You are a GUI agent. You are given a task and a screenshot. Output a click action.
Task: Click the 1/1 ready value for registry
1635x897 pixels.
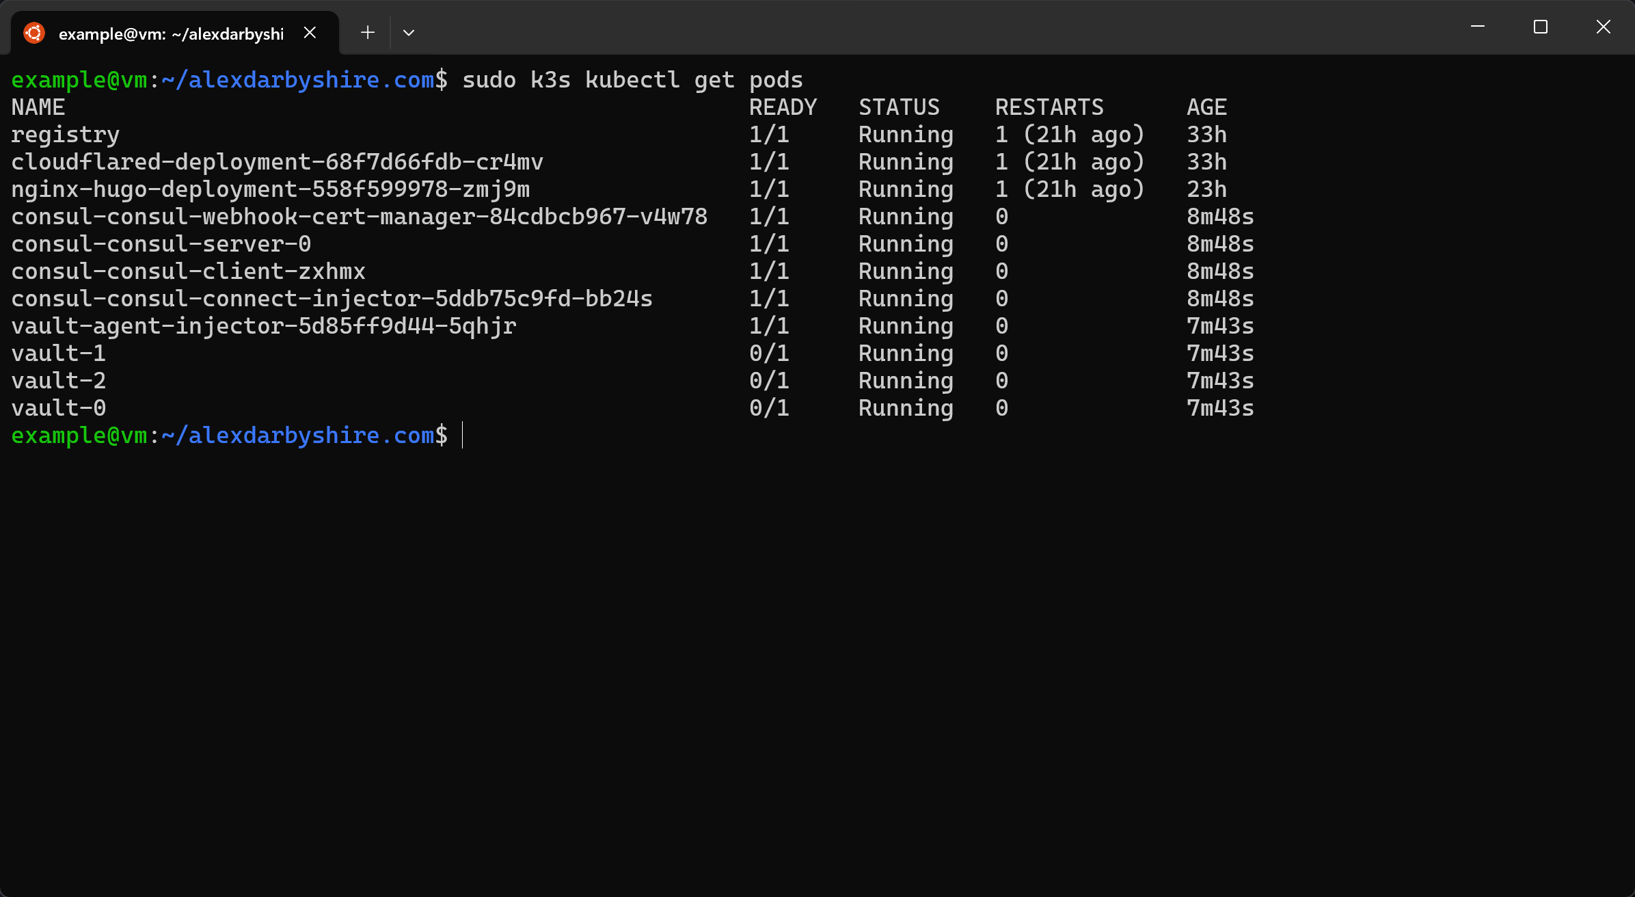(770, 135)
